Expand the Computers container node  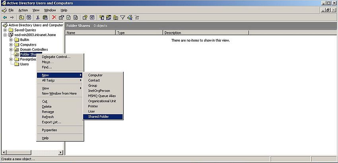(11, 45)
